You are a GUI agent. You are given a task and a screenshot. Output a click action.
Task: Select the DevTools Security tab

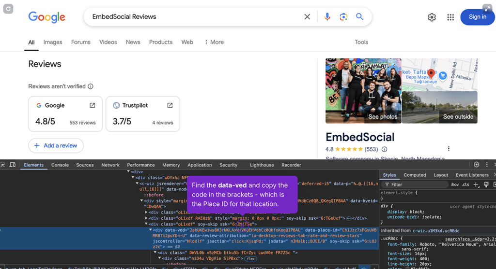point(229,165)
